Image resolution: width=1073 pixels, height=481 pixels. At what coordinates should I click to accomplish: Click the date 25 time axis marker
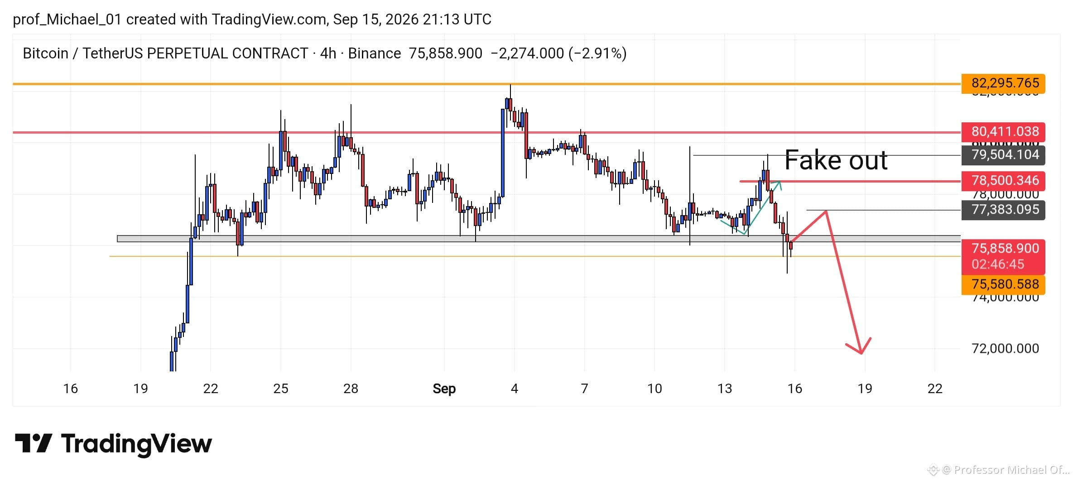point(280,389)
